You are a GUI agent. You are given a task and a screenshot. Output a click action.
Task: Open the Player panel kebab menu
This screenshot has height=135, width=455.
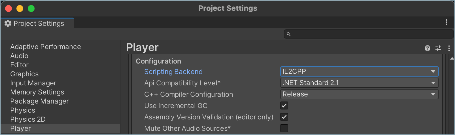449,48
